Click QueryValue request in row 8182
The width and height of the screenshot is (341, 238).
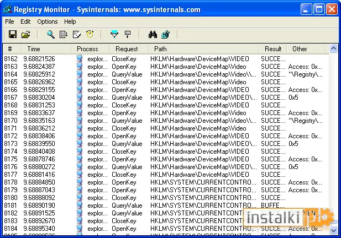(127, 213)
